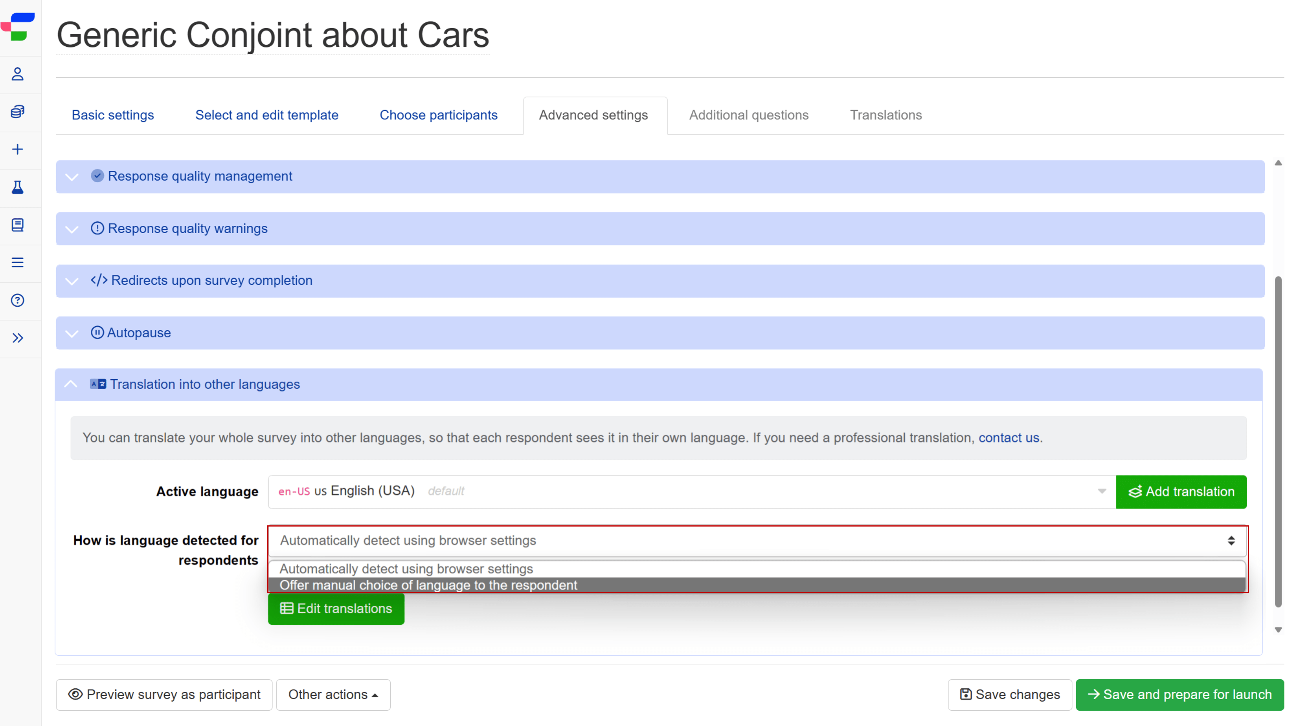Expand sidebar with double chevron icon
Screen dimensions: 1297x726
point(18,338)
